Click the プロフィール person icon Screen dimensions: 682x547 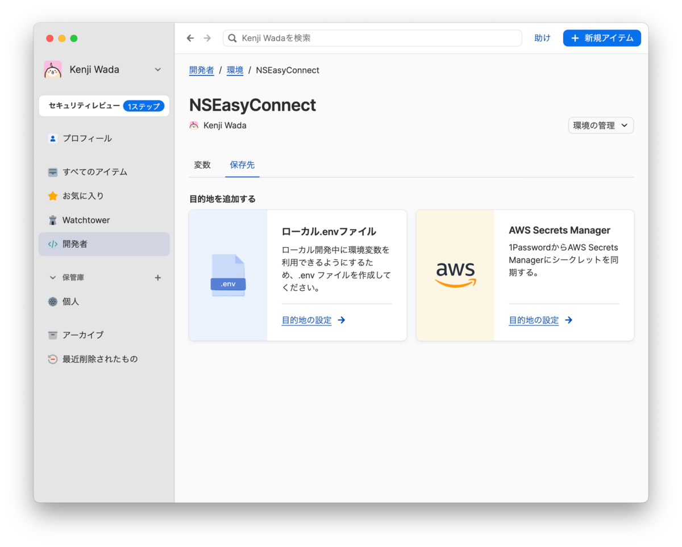pos(53,138)
